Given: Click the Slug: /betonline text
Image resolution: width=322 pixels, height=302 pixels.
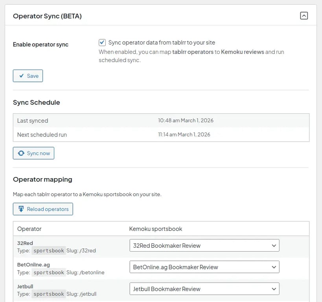Looking at the screenshot, I should (85, 273).
